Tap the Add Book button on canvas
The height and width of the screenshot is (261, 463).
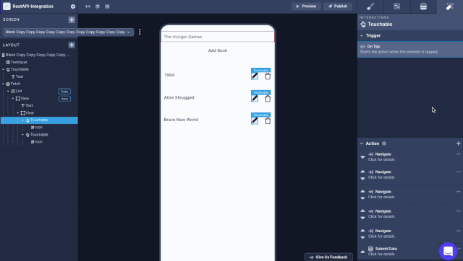[x=218, y=50]
